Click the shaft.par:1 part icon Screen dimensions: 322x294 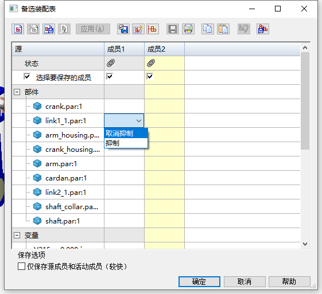37,221
